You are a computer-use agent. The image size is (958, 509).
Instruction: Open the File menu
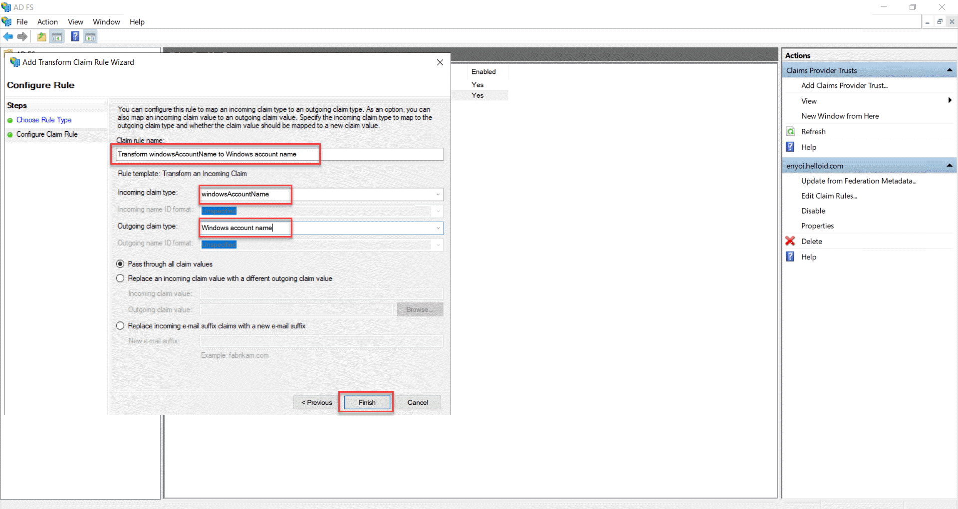click(x=22, y=22)
